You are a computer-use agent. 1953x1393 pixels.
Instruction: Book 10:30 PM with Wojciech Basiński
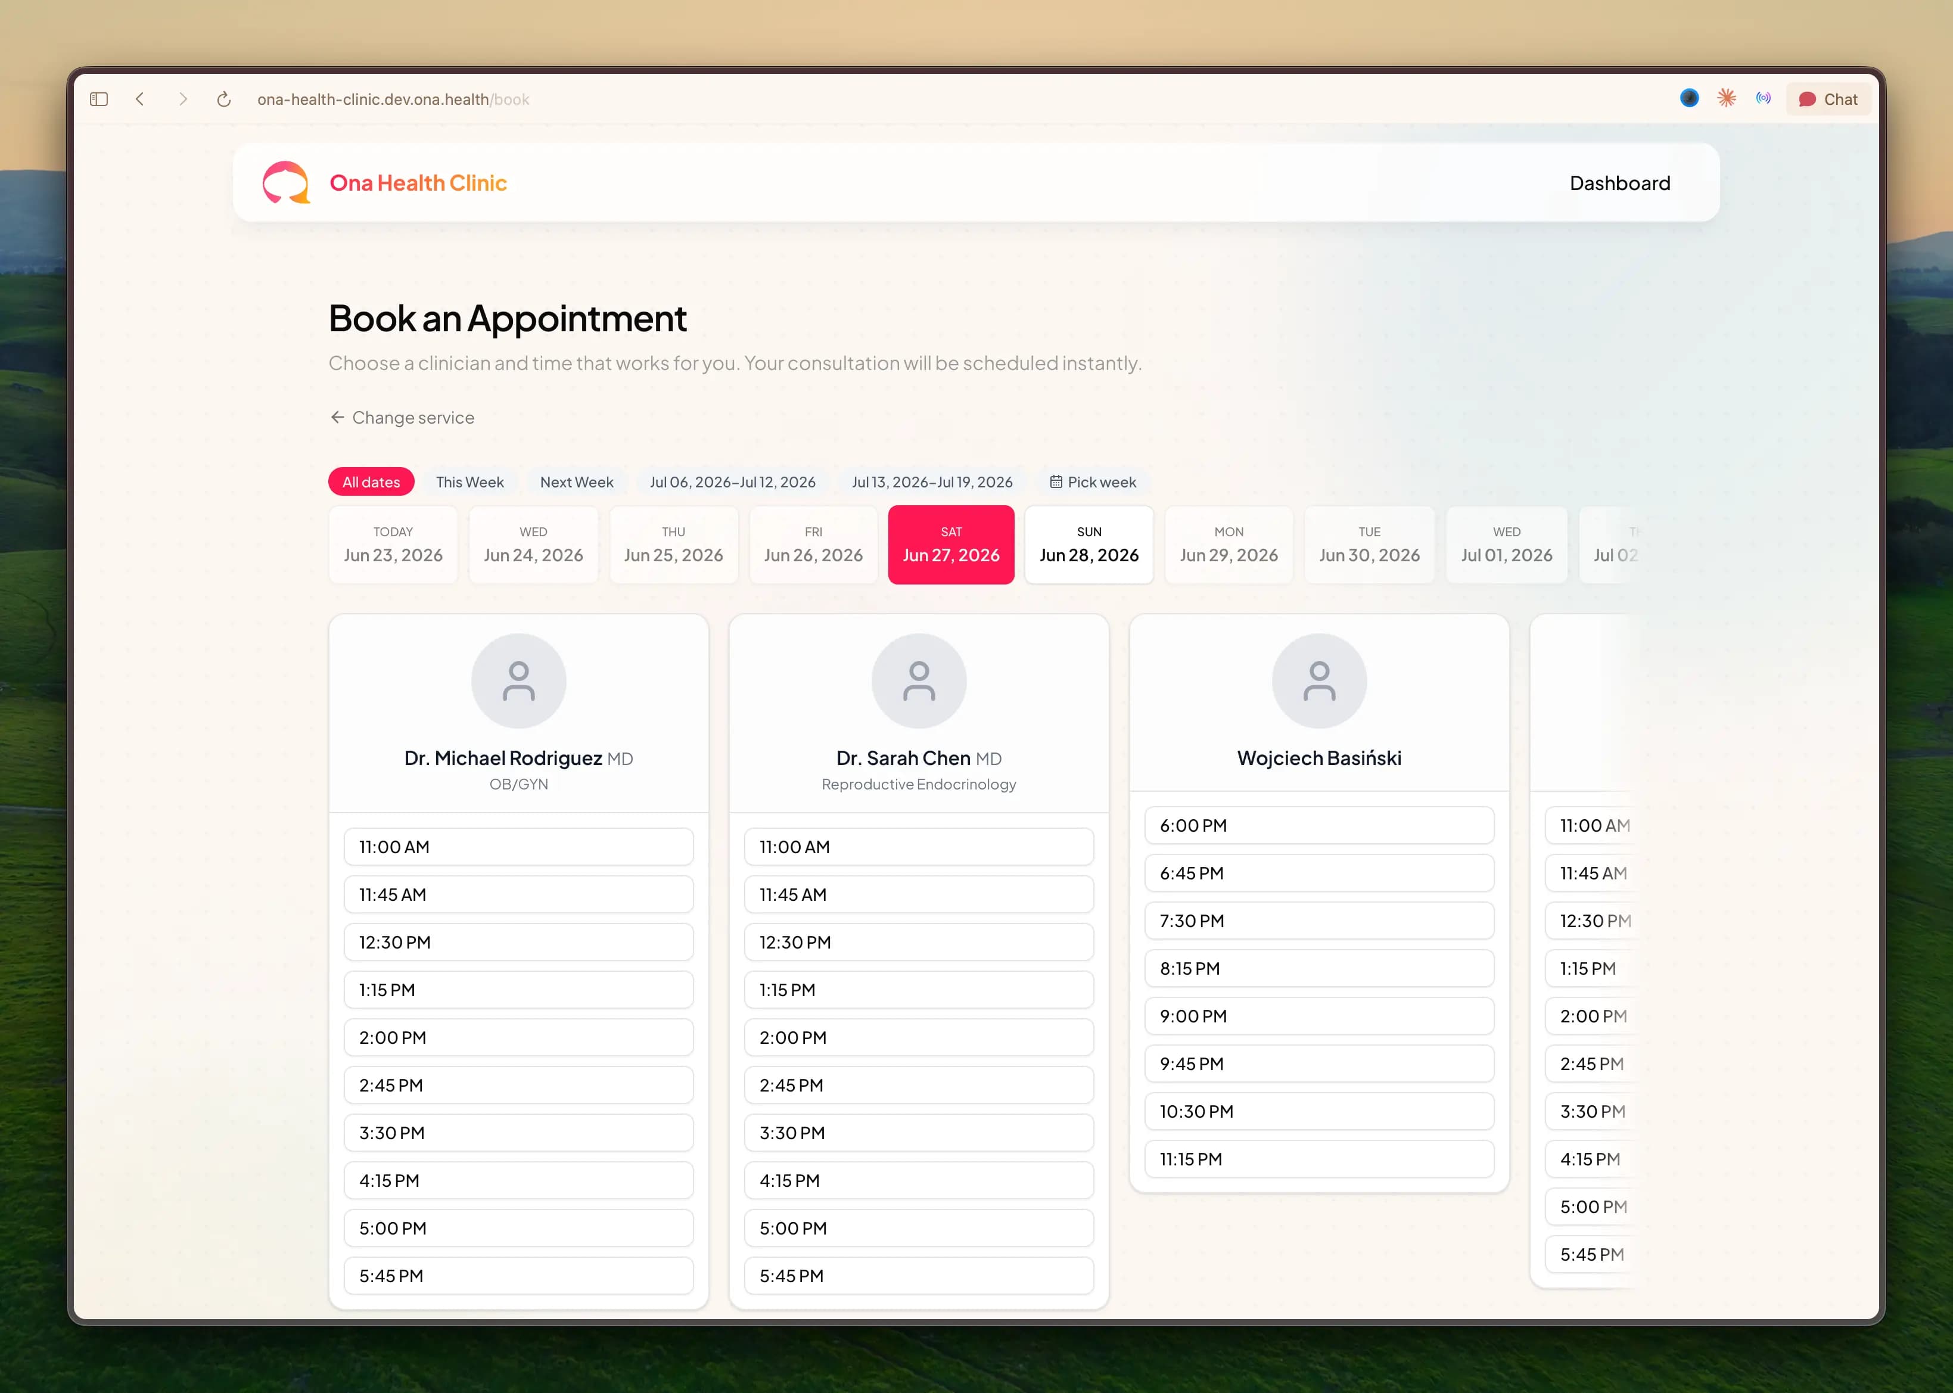coord(1319,1111)
